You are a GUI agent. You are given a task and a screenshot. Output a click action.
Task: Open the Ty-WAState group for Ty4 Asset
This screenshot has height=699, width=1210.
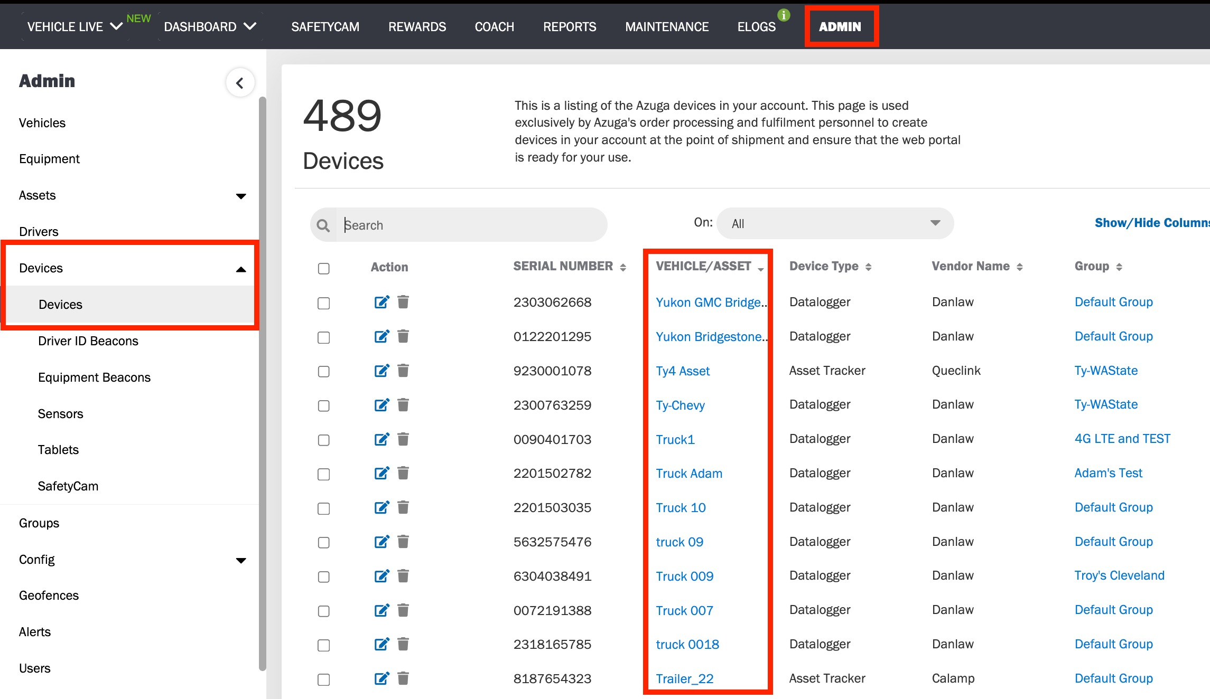click(1106, 371)
